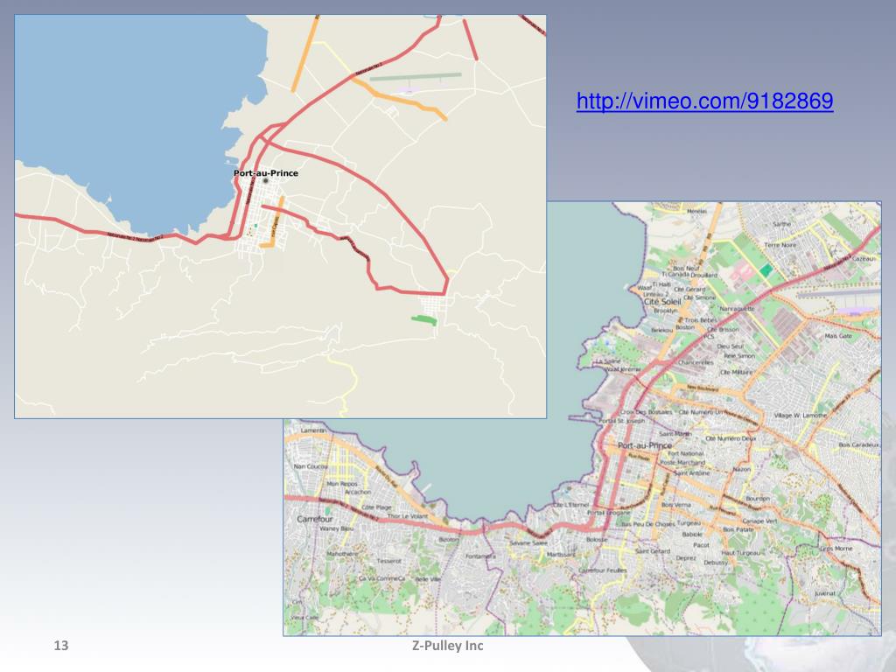Image resolution: width=896 pixels, height=672 pixels.
Task: Open the vimeo.com/9182869 hyperlink
Action: point(704,101)
